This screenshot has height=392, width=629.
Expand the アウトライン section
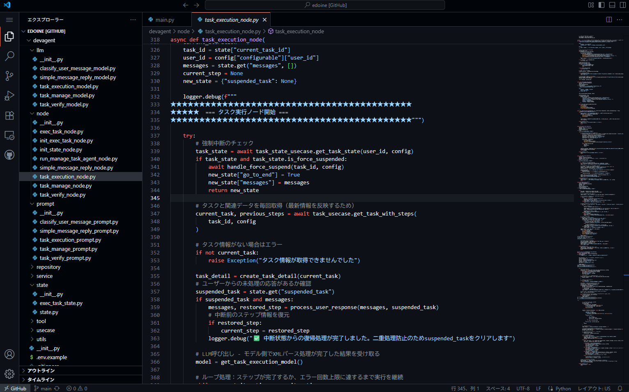click(x=41, y=370)
